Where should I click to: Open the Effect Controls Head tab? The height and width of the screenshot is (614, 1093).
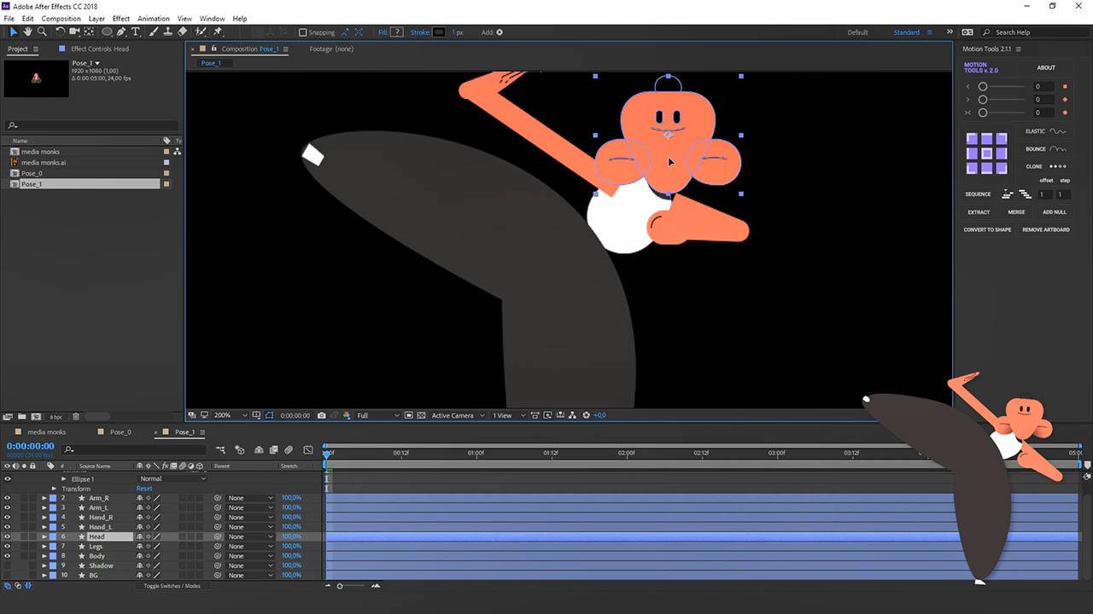[100, 49]
